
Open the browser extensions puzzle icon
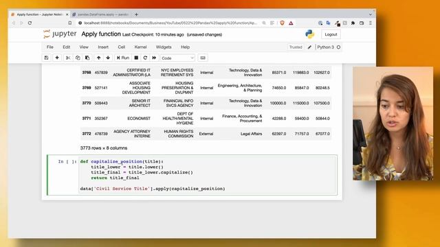353,23
